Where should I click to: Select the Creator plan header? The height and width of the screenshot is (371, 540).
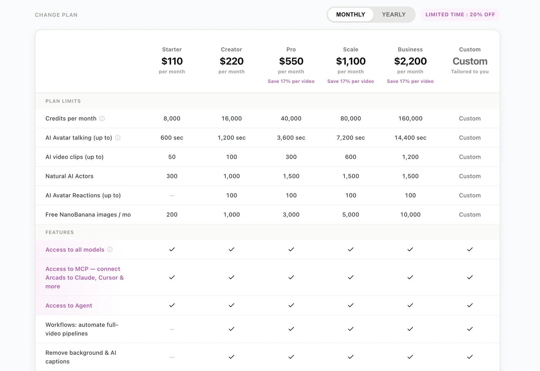[x=231, y=49]
